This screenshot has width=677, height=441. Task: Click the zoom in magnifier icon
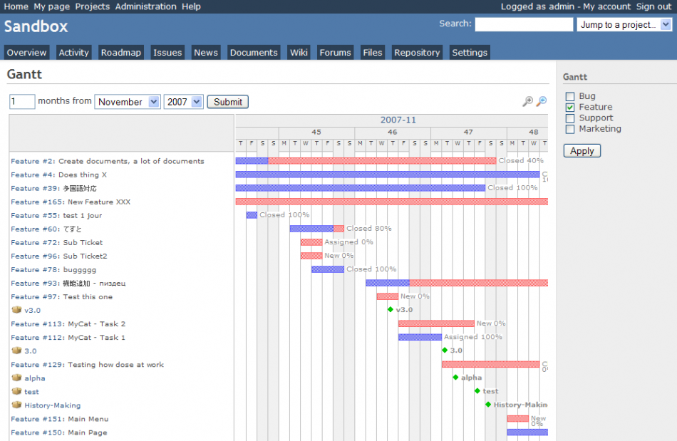pyautogui.click(x=527, y=102)
